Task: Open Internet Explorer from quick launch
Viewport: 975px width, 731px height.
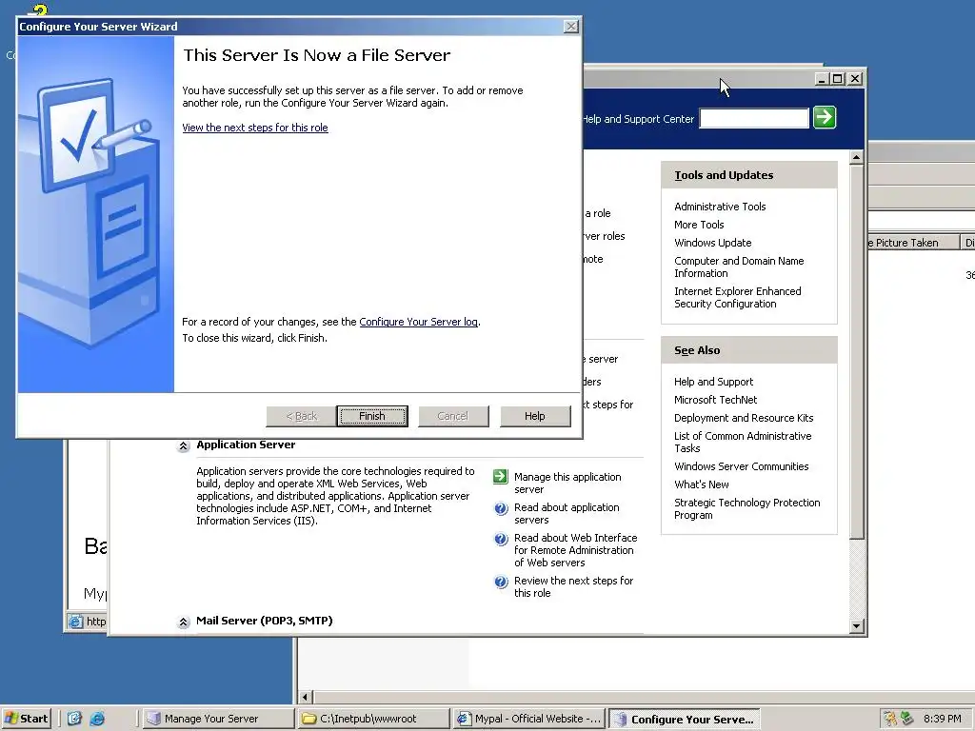Action: (97, 719)
